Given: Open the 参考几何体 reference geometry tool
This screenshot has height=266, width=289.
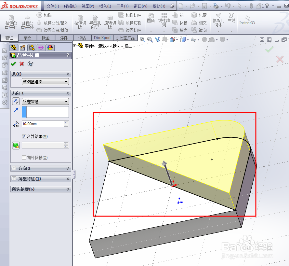Looking at the screenshot, I should [x=218, y=20].
